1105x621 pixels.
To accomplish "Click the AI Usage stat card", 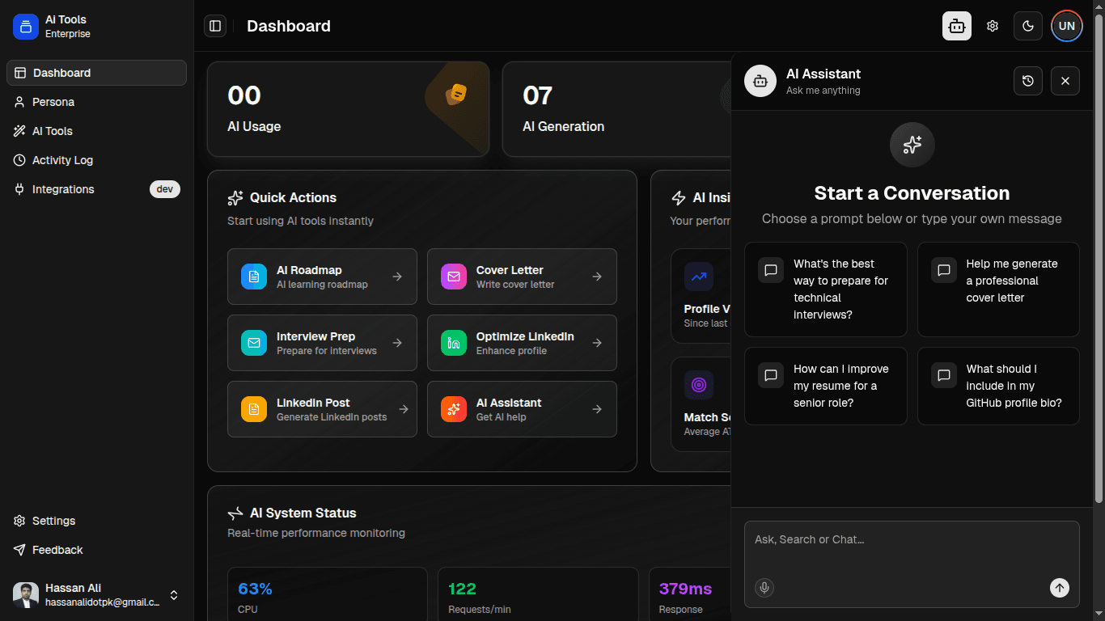I will [x=349, y=109].
